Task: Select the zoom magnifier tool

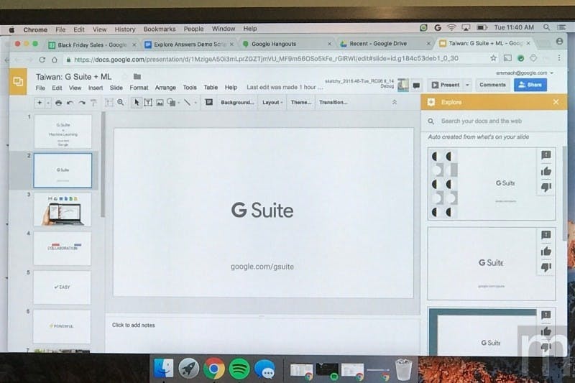Action: [x=121, y=103]
